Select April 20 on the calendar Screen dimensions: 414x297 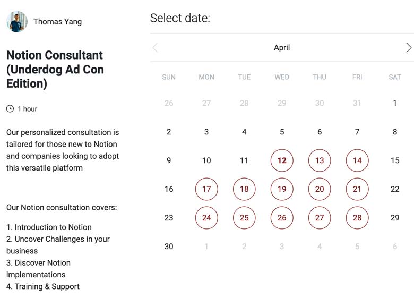pyautogui.click(x=320, y=189)
